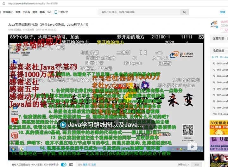
Task: Click the 登录 link in the danmaku input bar
Action: point(85,165)
